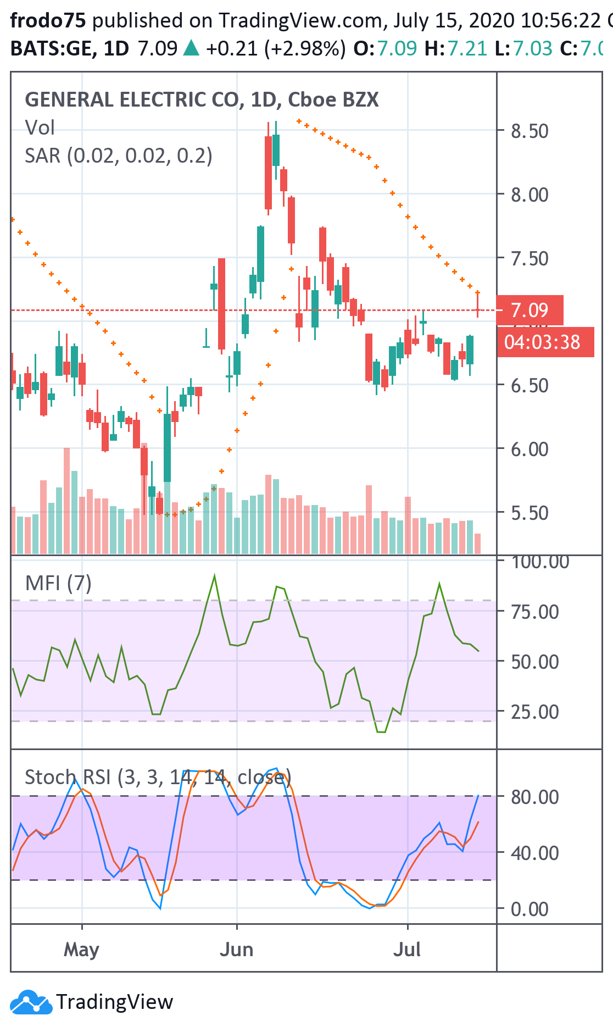Viewport: 613px width, 1032px height.
Task: Click the Jun time axis label
Action: point(237,950)
